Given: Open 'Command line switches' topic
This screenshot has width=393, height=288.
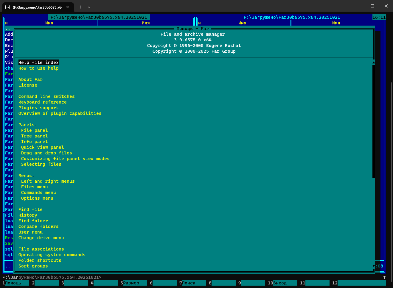Looking at the screenshot, I should 46,96.
